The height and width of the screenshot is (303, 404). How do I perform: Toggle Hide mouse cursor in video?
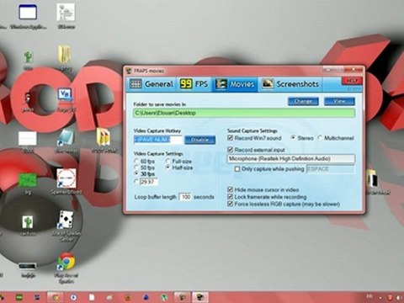pyautogui.click(x=231, y=189)
